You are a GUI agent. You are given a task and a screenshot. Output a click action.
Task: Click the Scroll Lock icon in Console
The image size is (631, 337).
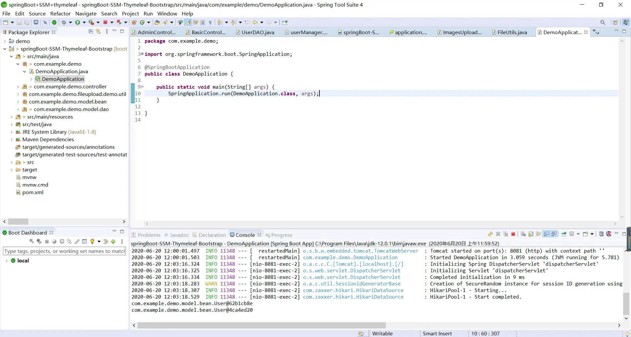click(531, 234)
